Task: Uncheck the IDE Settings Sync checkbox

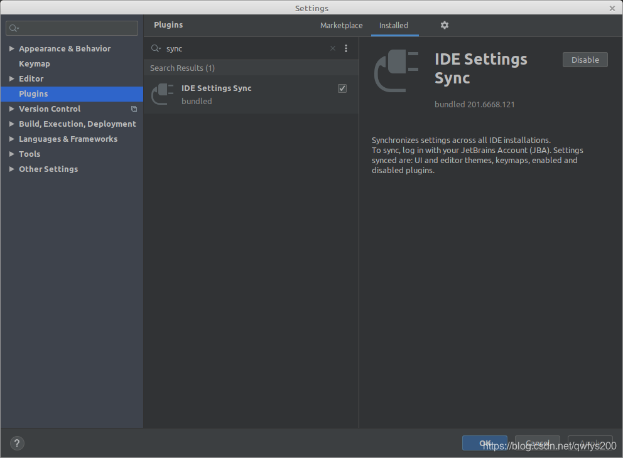Action: [x=342, y=88]
